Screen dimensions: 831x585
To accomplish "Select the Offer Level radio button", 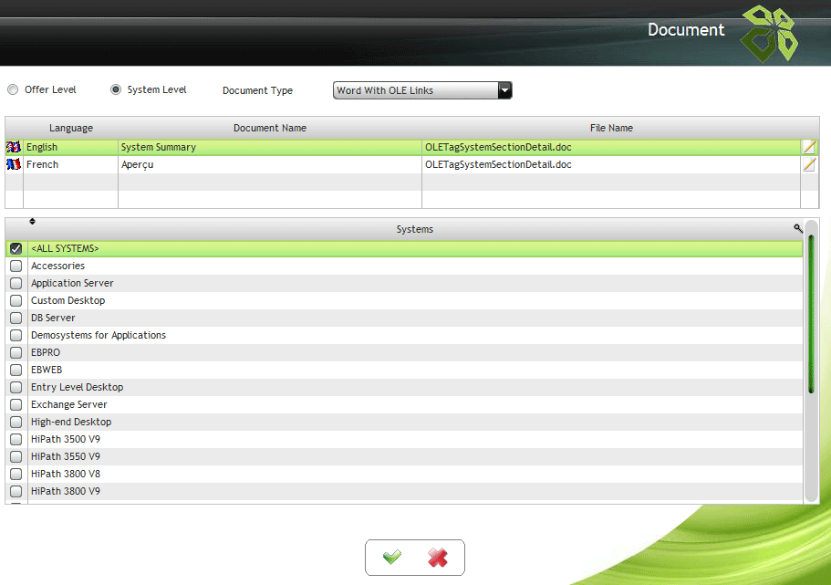I will coord(13,90).
